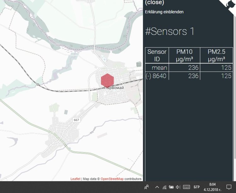The image size is (236, 193).
Task: Click the PM2.5 column header
Action: coord(216,55)
